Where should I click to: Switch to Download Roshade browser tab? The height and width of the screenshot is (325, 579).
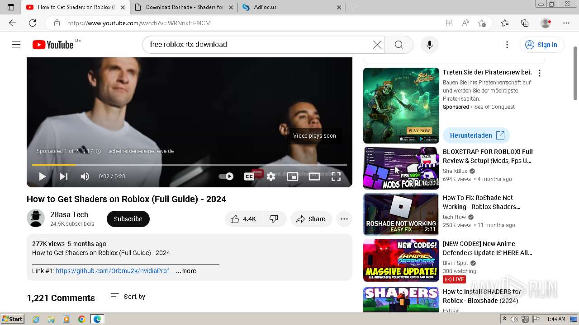185,7
